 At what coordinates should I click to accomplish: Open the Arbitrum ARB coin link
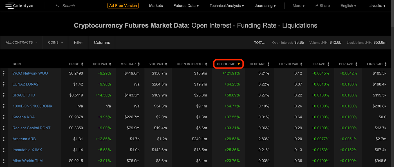(x=24, y=139)
